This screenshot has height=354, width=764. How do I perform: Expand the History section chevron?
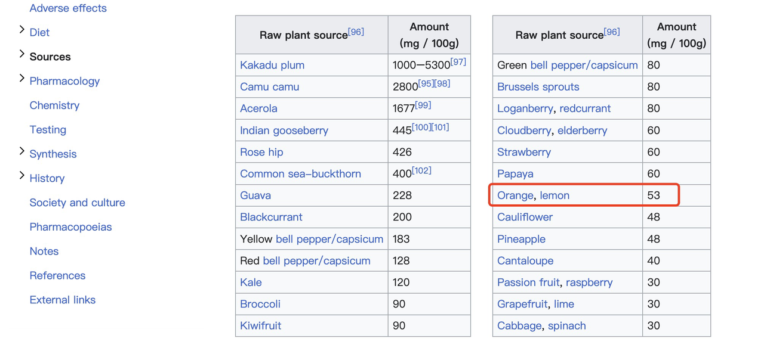click(x=21, y=176)
